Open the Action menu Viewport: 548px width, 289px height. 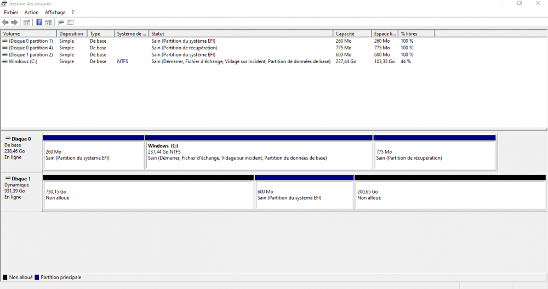tap(31, 12)
